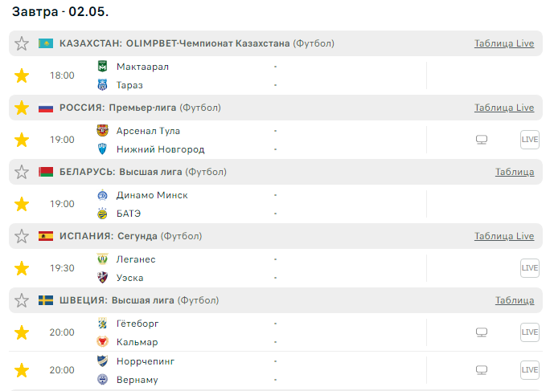Click TV broadcast icon for Göteborg vs Kalmar
This screenshot has width=550, height=391.
(x=482, y=332)
